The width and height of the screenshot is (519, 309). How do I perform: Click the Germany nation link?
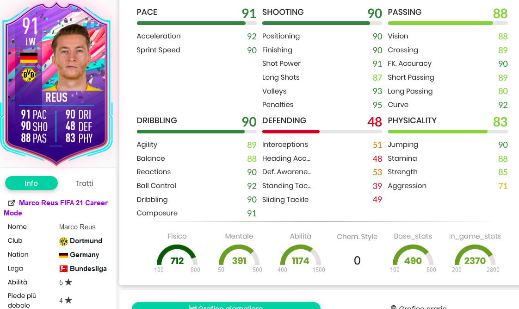84,255
